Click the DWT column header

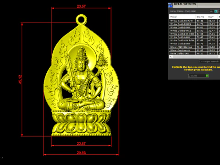(212, 17)
